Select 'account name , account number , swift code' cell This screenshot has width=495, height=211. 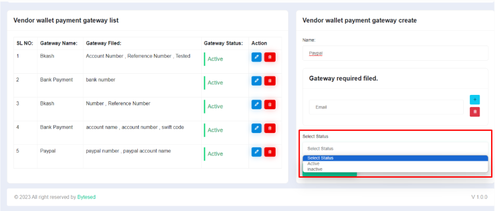[x=135, y=127]
